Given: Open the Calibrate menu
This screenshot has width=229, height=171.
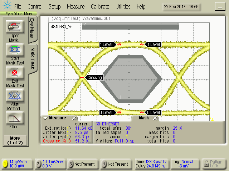Looking at the screenshot, I should tap(100, 7).
